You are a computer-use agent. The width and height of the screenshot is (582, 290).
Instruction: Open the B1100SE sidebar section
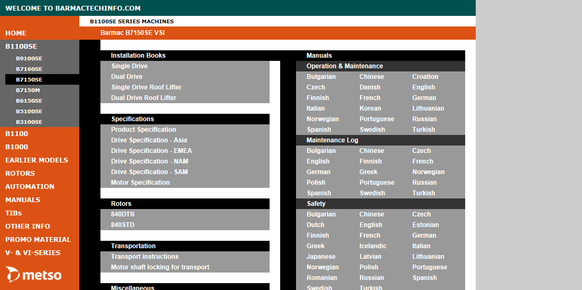point(21,47)
